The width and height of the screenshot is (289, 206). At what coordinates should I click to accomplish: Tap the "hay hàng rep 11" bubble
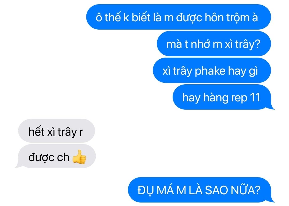click(x=222, y=97)
